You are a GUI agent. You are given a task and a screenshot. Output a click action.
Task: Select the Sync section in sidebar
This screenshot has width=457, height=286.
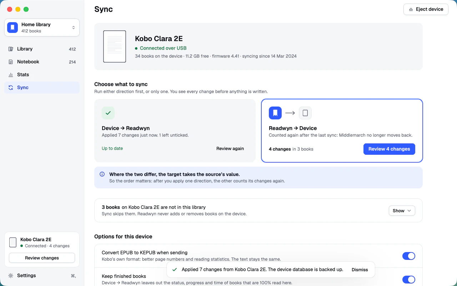(42, 88)
